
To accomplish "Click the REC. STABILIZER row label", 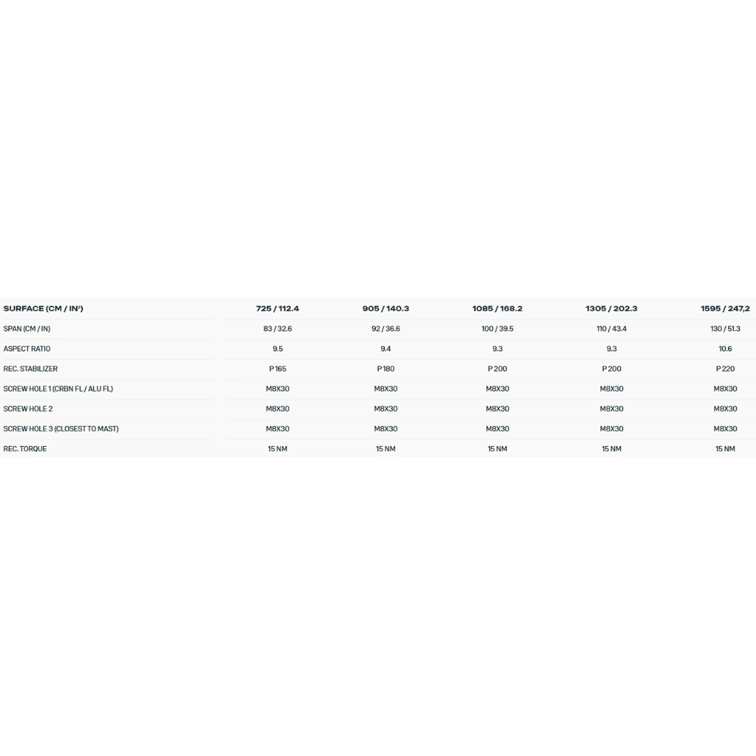I will 30,368.
